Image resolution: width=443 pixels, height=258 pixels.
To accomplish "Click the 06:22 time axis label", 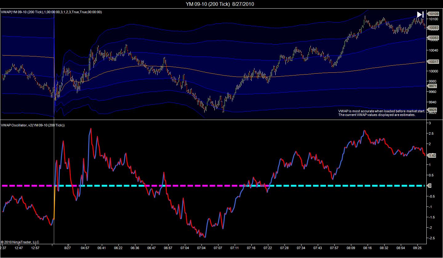I will (x=118, y=248).
